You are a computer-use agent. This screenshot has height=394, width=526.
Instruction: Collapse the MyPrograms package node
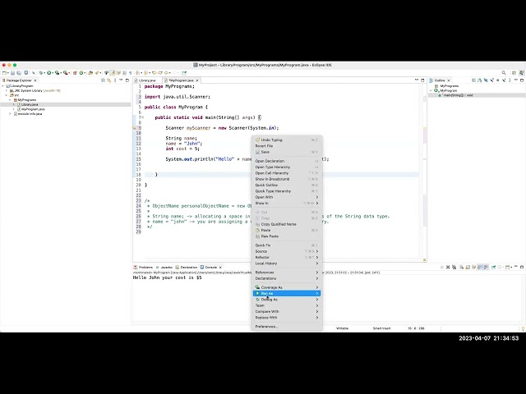[x=10, y=100]
